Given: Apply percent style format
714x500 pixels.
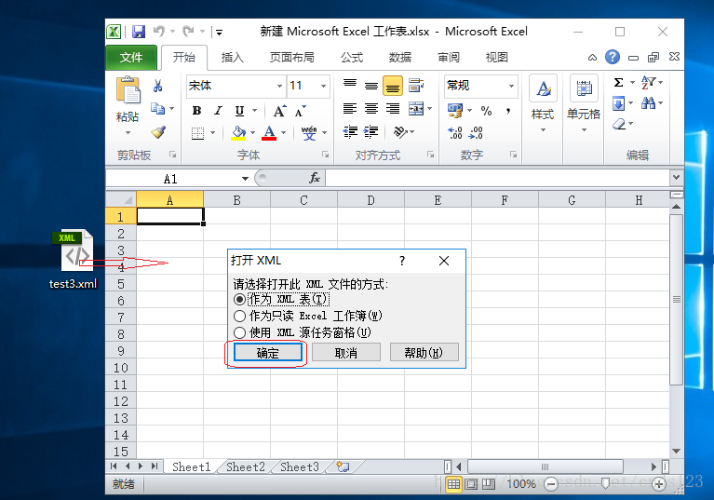Looking at the screenshot, I should click(x=486, y=111).
